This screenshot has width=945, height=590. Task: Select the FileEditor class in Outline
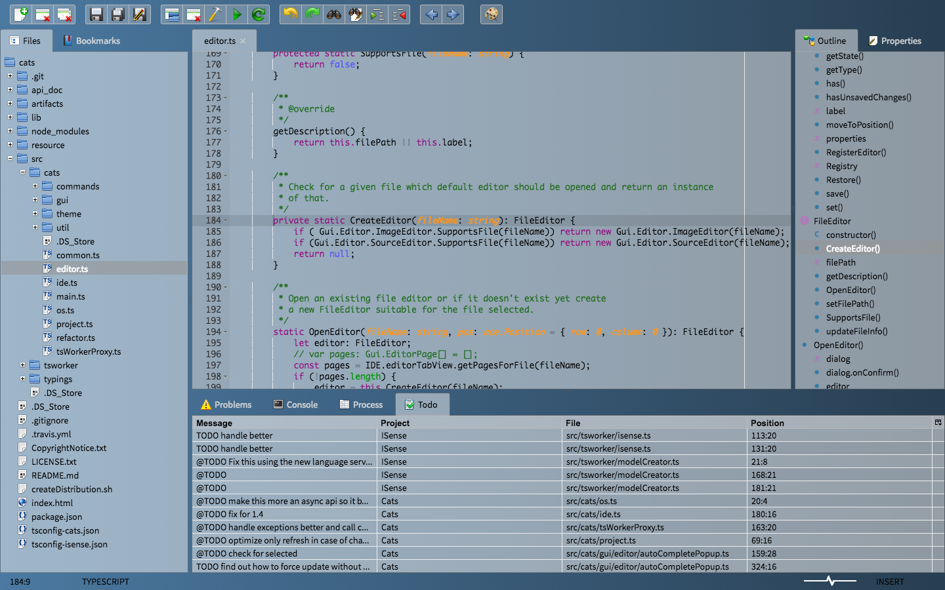pos(832,221)
